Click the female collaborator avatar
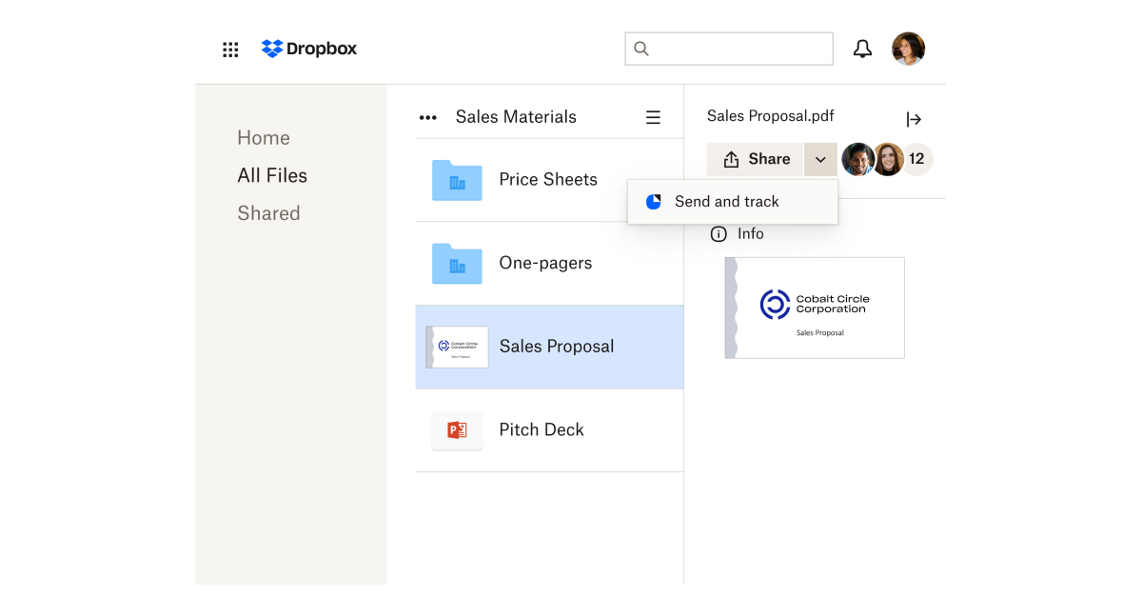The image size is (1142, 598). coord(888,159)
